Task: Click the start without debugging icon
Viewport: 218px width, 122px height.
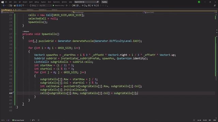Action: pos(67,5)
